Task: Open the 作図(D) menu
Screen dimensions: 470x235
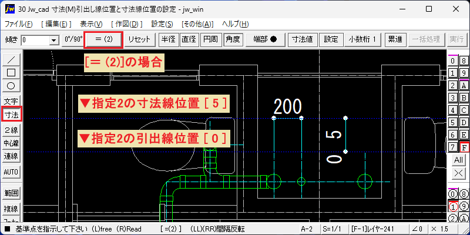Action: 126,24
